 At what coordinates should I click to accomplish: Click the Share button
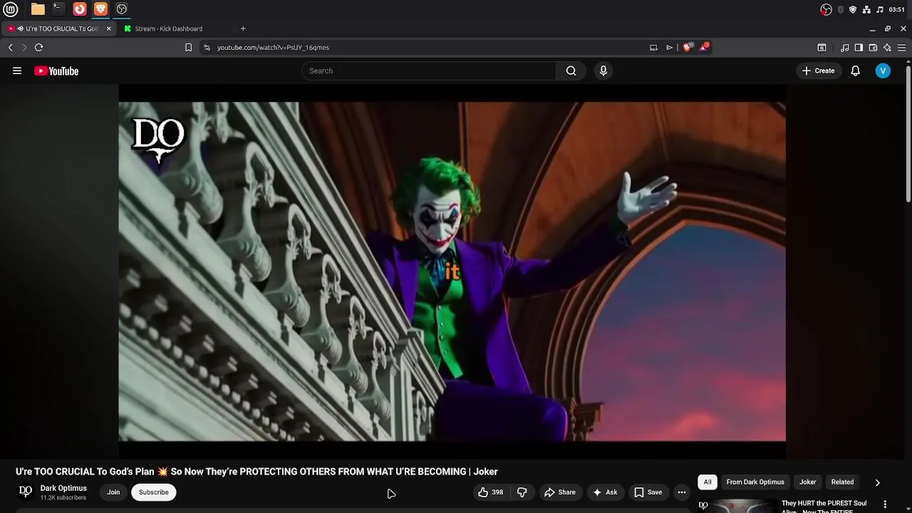click(559, 492)
